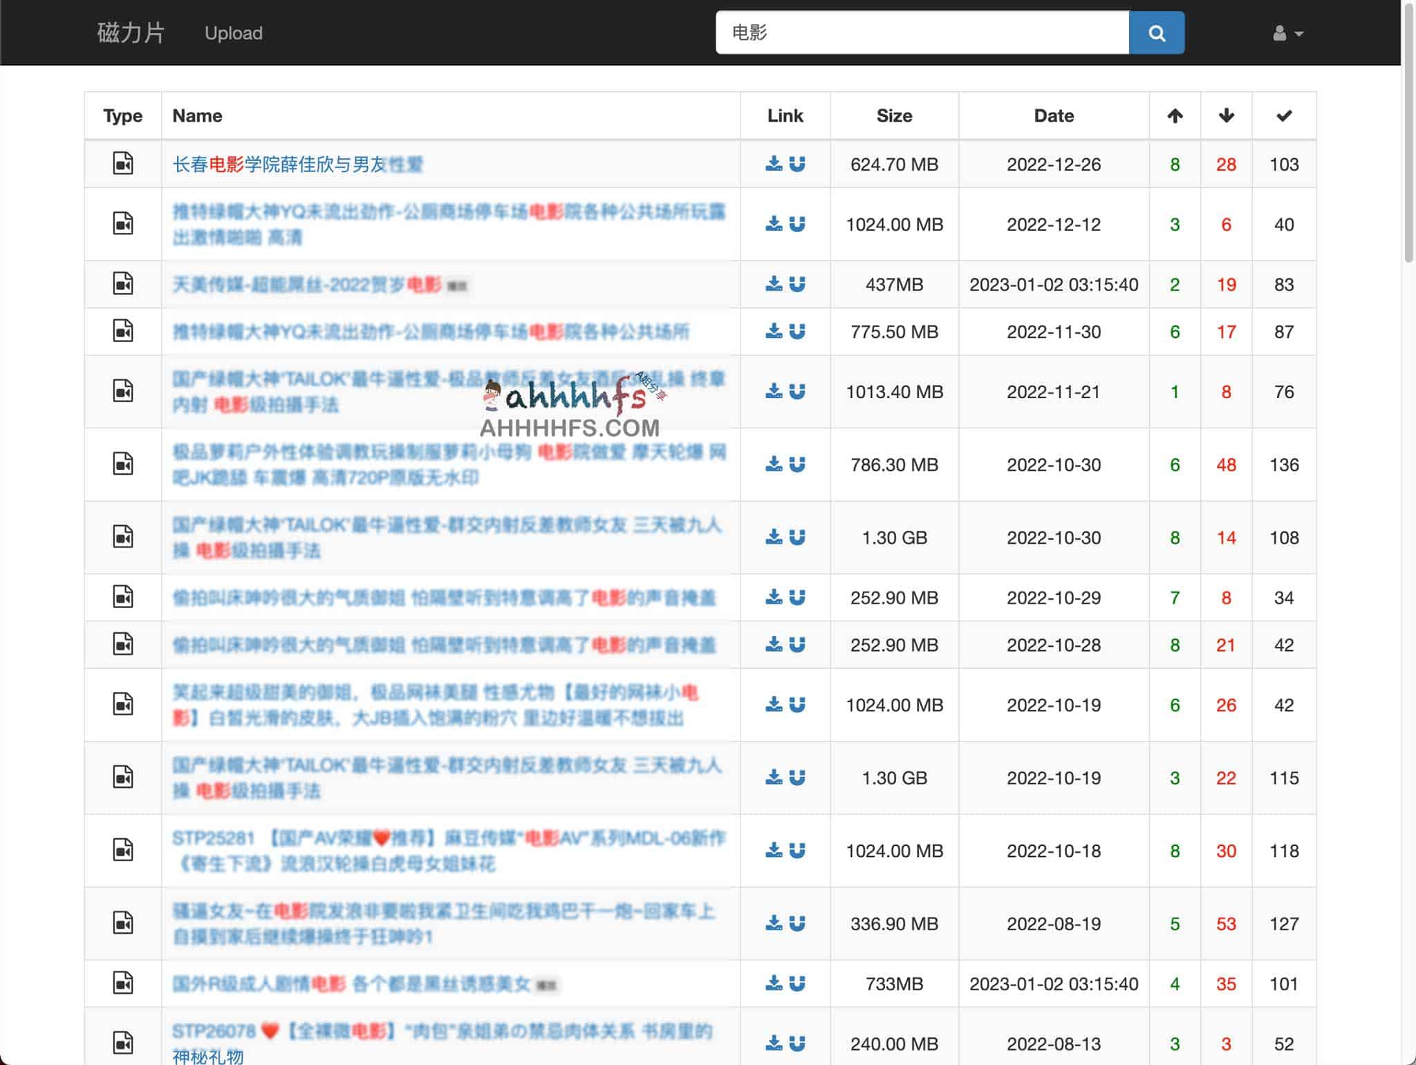The width and height of the screenshot is (1416, 1065).
Task: Sort by completed checkmark column header
Action: click(1284, 115)
